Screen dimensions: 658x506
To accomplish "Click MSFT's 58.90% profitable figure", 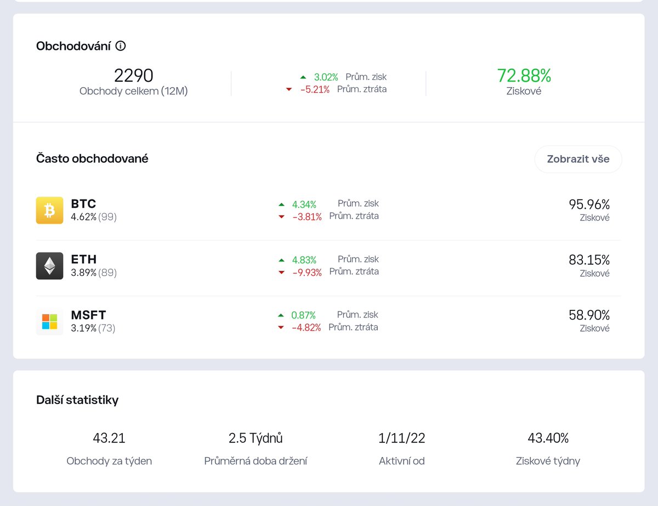I will [x=589, y=315].
